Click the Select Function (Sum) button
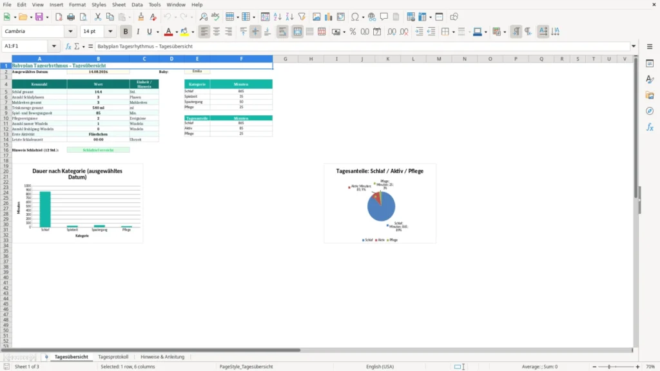This screenshot has height=371, width=660. click(x=77, y=46)
